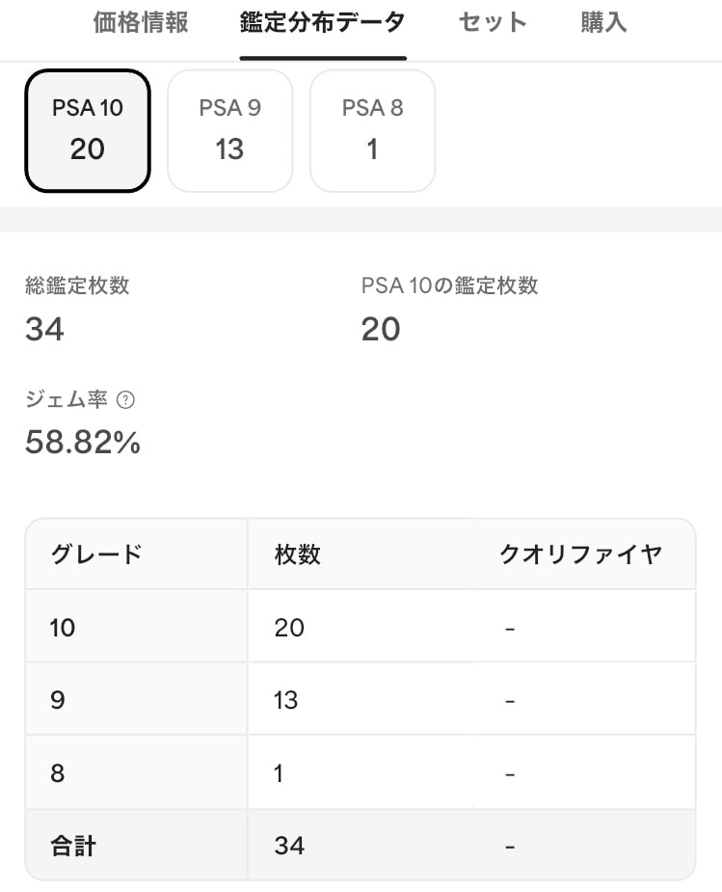The image size is (722, 892).
Task: Click the 総鑑定枚数 value 34
Action: click(x=45, y=329)
